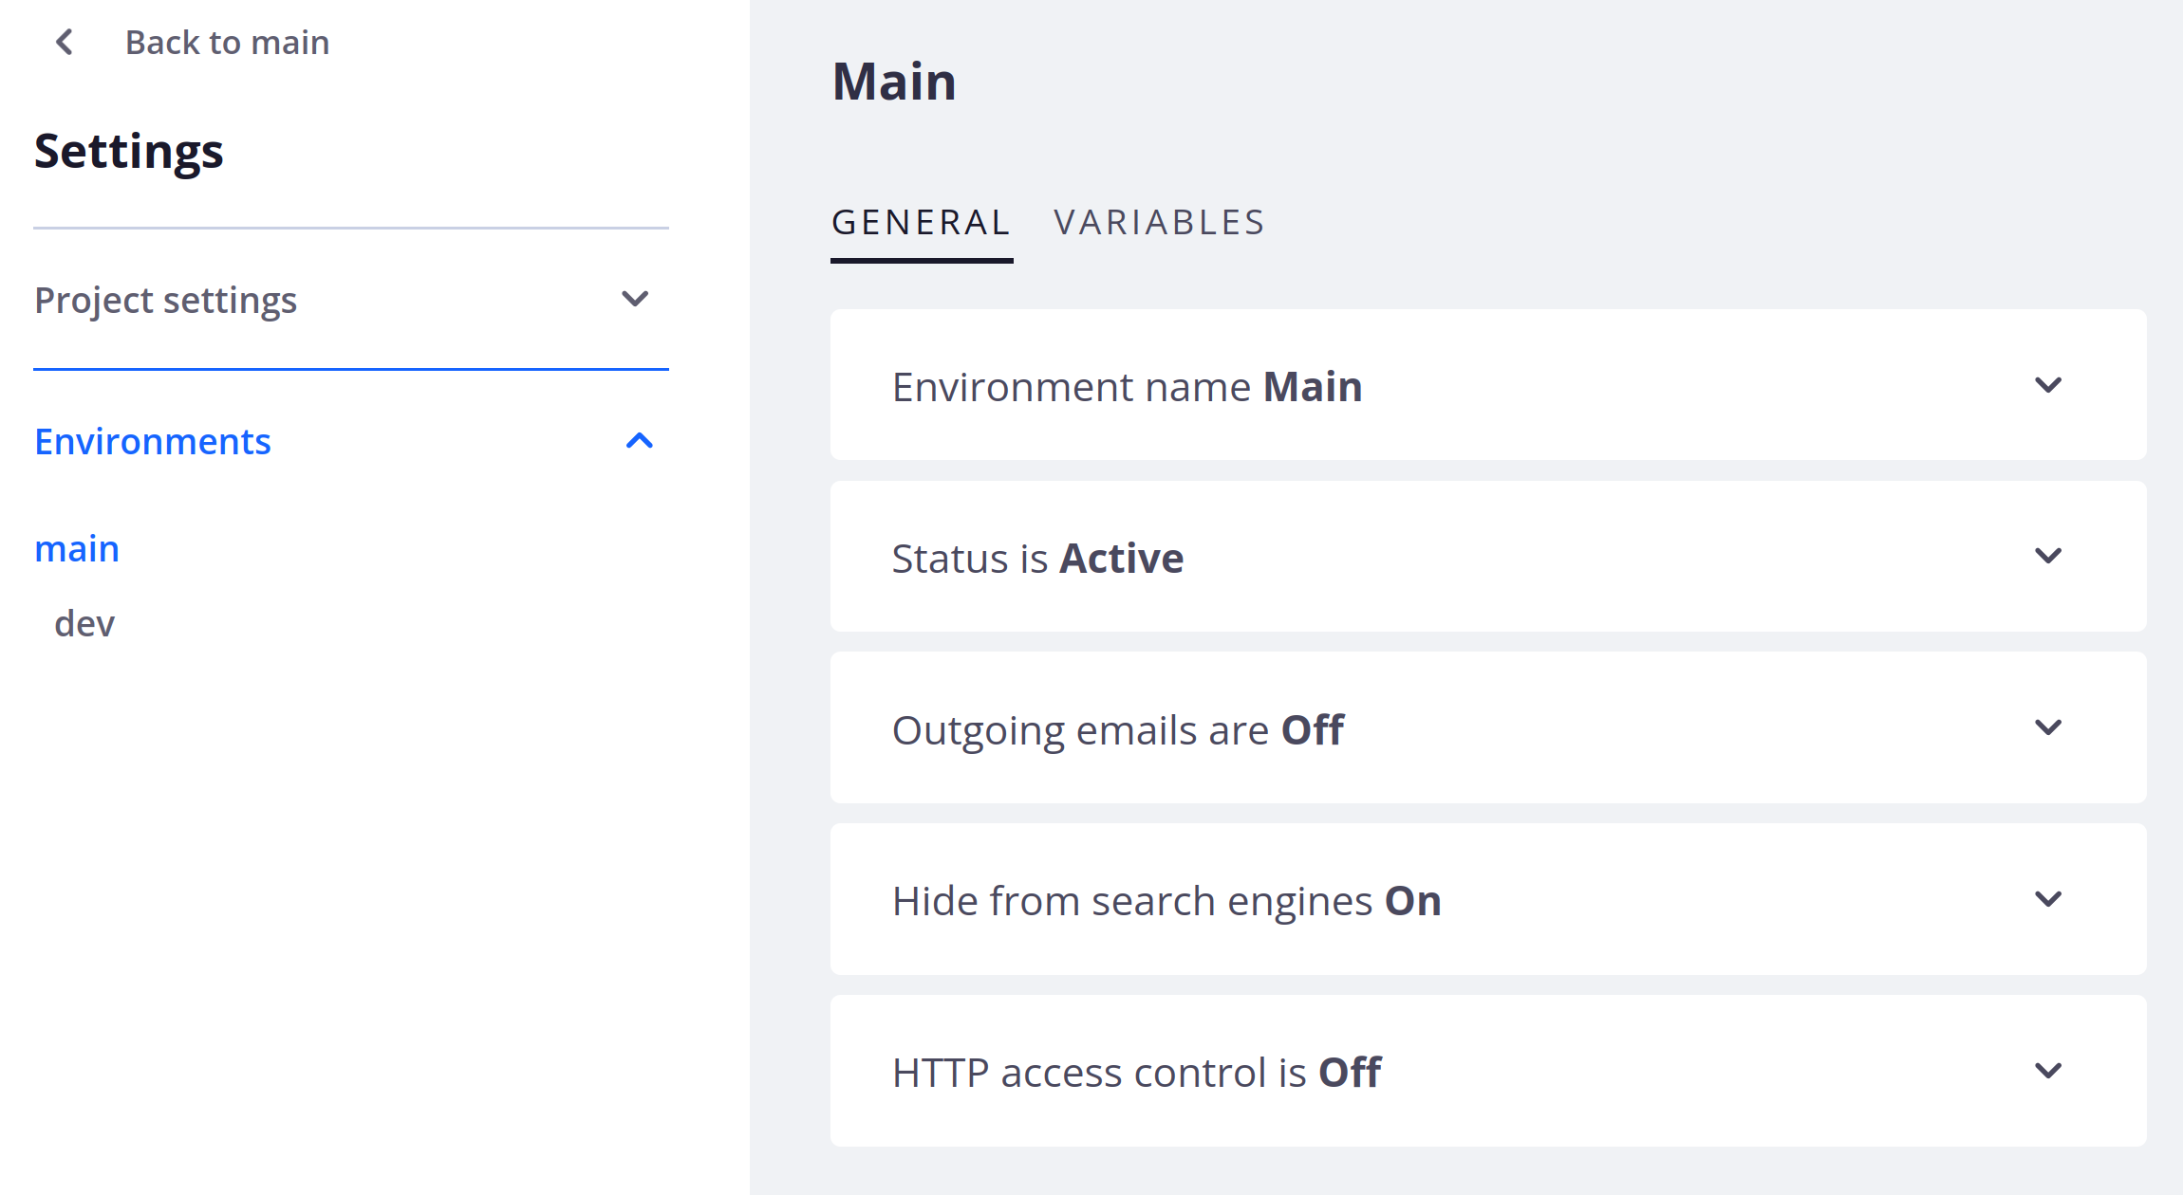Collapse the Environments section chevron
2183x1195 pixels.
tap(640, 440)
